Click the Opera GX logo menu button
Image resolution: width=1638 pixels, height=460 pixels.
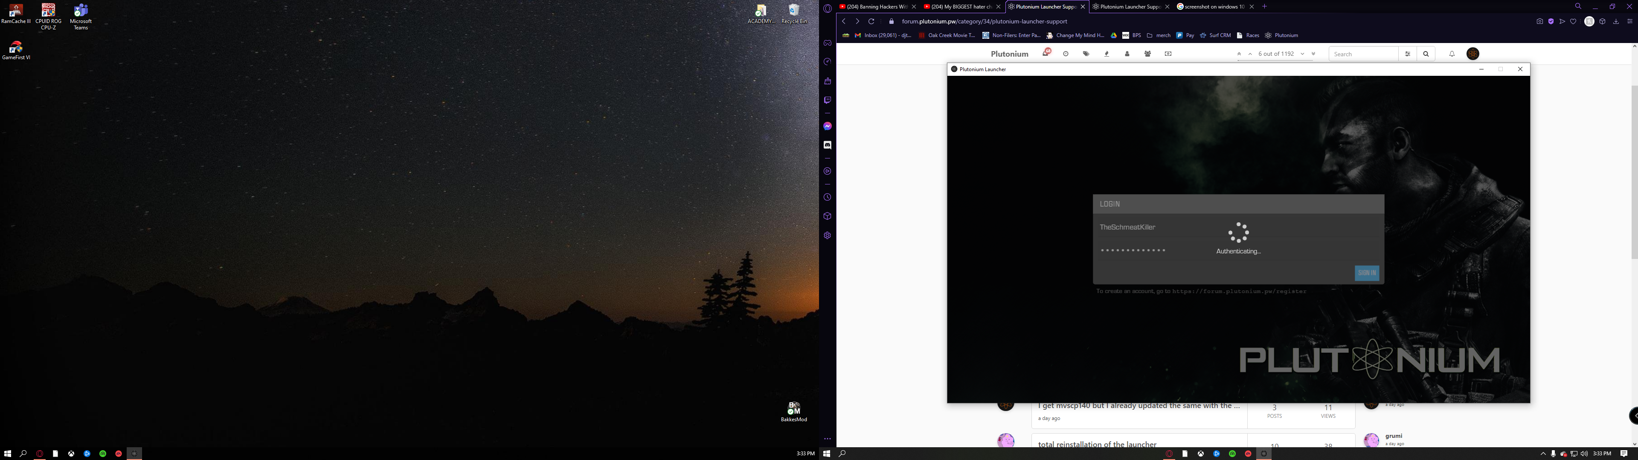point(827,8)
